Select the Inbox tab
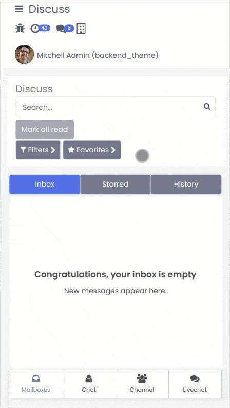Screen dimensions: 230x408 (x=45, y=184)
